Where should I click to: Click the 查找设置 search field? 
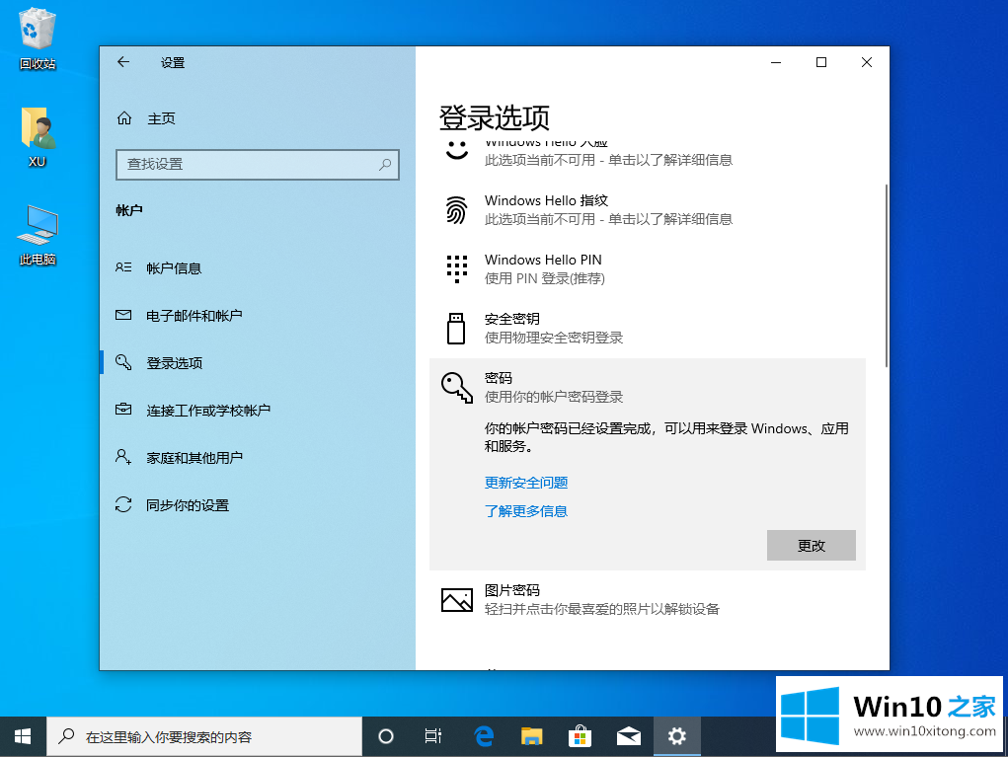pyautogui.click(x=257, y=165)
